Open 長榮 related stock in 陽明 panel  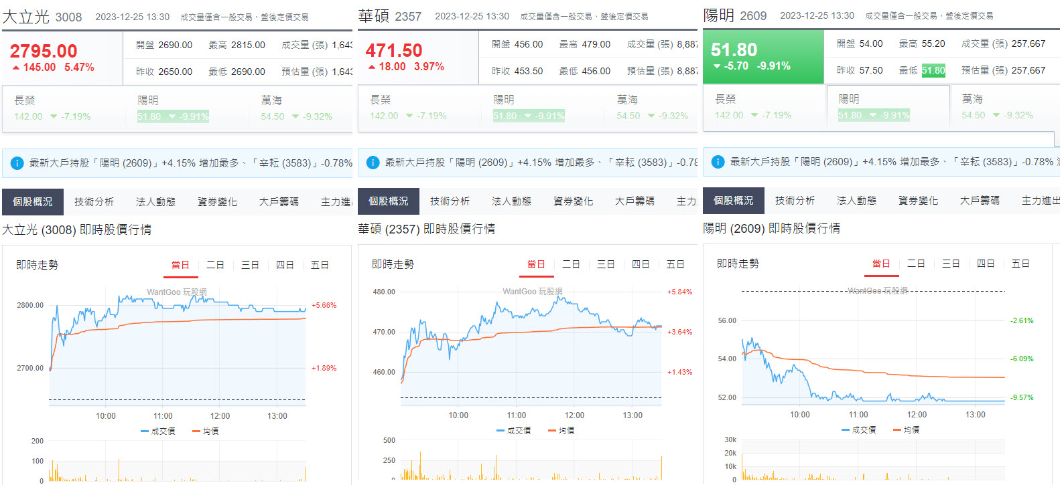(x=764, y=107)
